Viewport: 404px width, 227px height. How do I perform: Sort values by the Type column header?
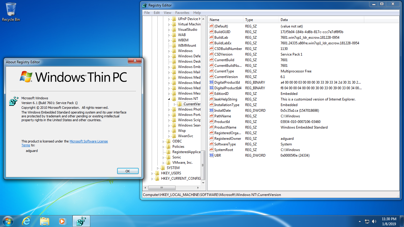point(261,20)
